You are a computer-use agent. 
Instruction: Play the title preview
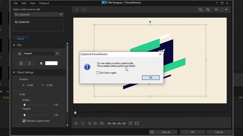(76, 124)
